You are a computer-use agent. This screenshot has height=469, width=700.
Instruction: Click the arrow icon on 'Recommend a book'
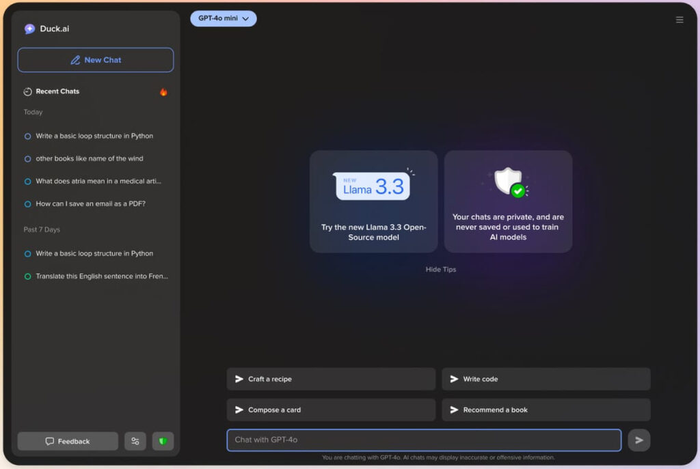[454, 410]
